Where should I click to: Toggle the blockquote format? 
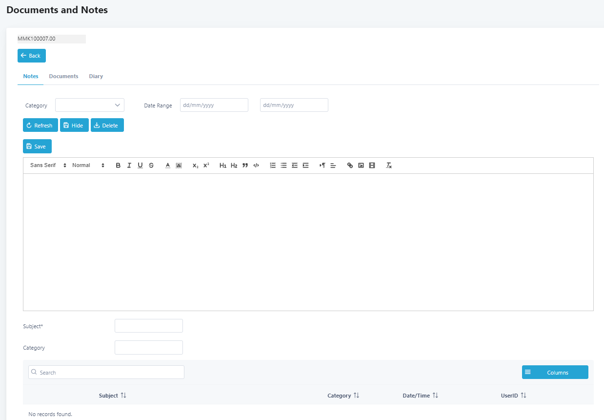245,166
